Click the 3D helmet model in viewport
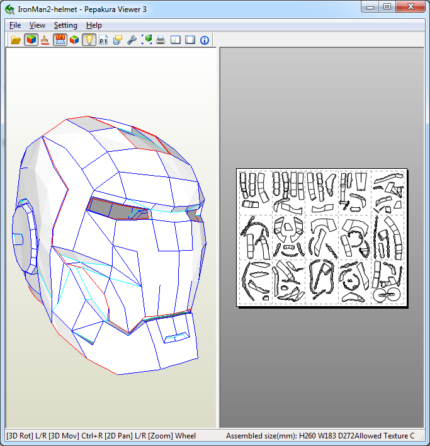Viewport: 430px width, 446px height. tap(109, 245)
